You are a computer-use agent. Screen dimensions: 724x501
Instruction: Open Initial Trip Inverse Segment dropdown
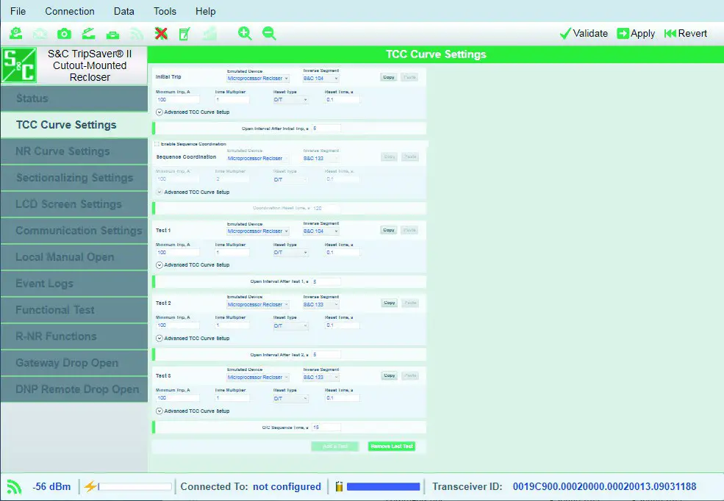point(320,79)
